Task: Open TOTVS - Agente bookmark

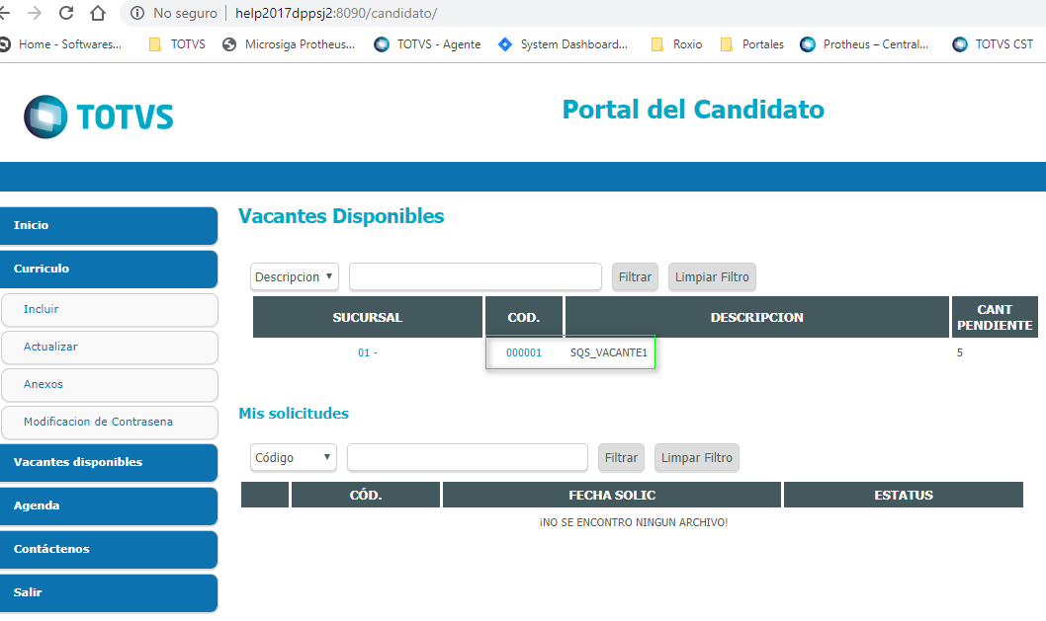Action: click(x=428, y=44)
